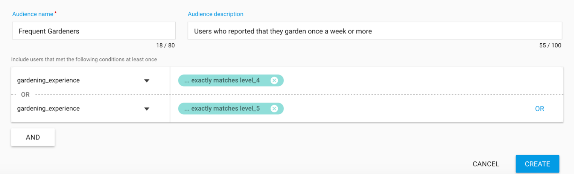The width and height of the screenshot is (575, 182).
Task: Click the blue OR link on right
Action: tap(539, 109)
